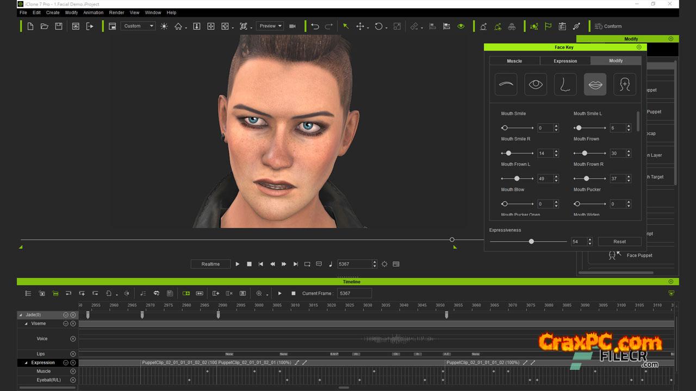
Task: Click the Expressiveness slider handle
Action: click(531, 242)
